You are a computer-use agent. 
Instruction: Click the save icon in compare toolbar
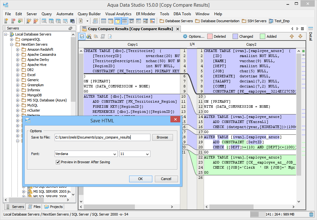(82, 36)
